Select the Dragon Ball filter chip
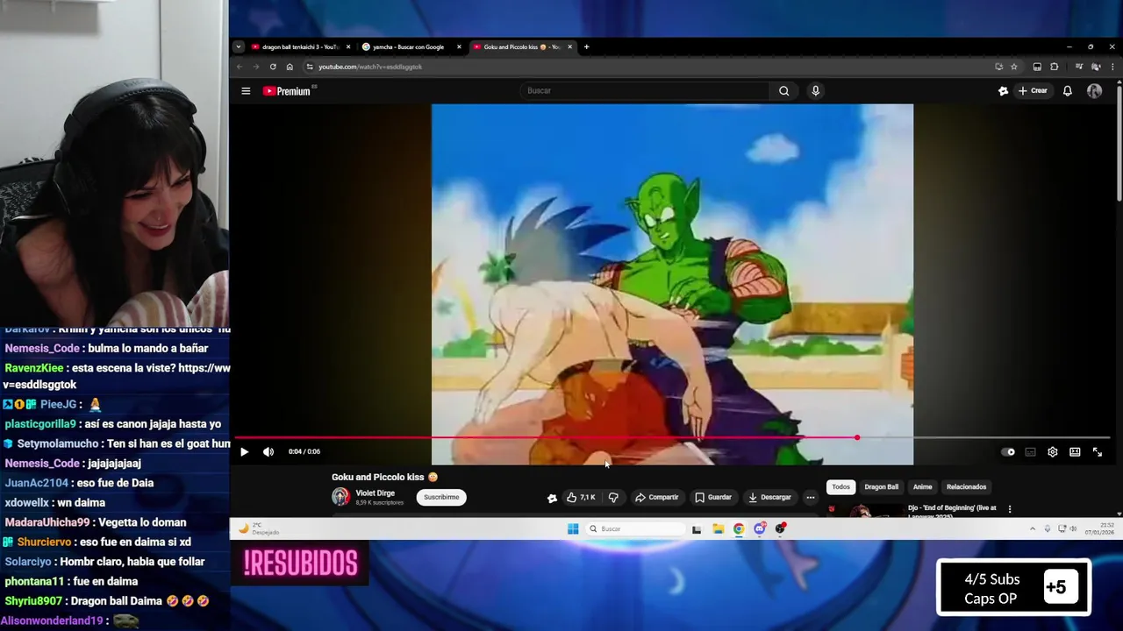The width and height of the screenshot is (1123, 631). pos(881,487)
